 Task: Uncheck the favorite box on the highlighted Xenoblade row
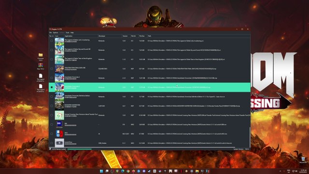[52, 87]
